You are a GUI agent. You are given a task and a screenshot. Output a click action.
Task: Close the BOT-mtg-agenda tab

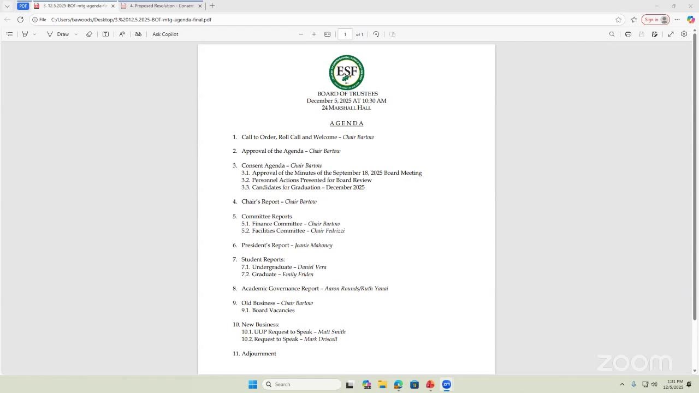click(112, 6)
